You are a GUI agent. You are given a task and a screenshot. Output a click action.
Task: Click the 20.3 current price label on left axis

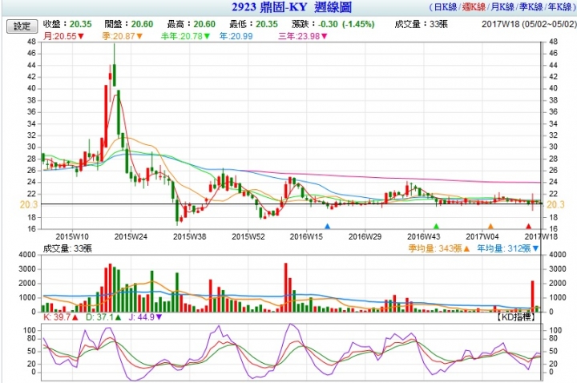pyautogui.click(x=29, y=204)
